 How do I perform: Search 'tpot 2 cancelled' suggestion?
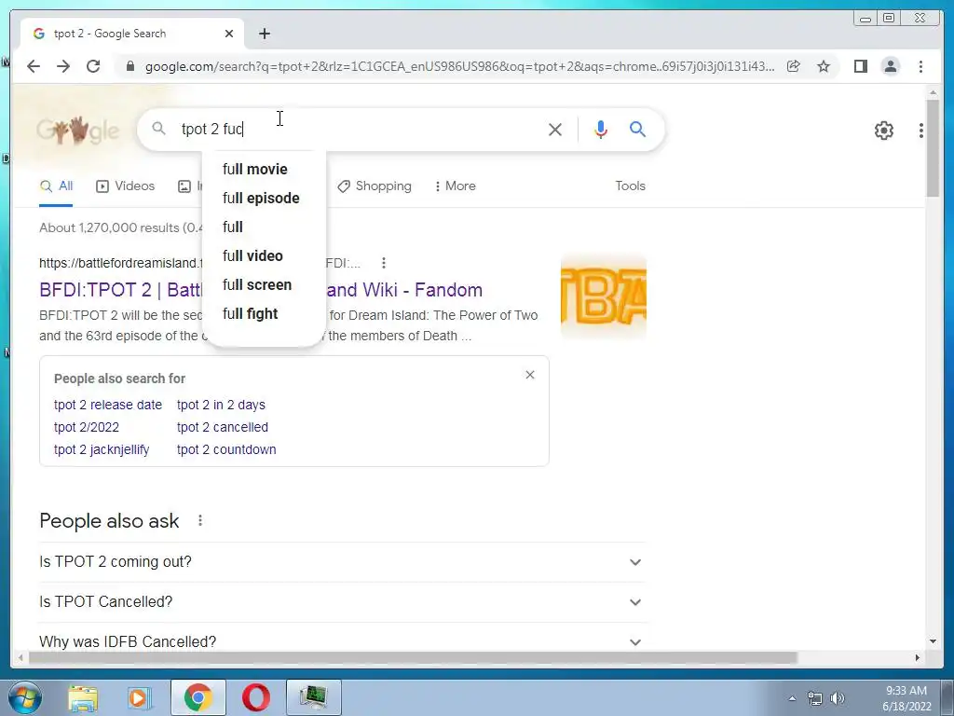[222, 427]
